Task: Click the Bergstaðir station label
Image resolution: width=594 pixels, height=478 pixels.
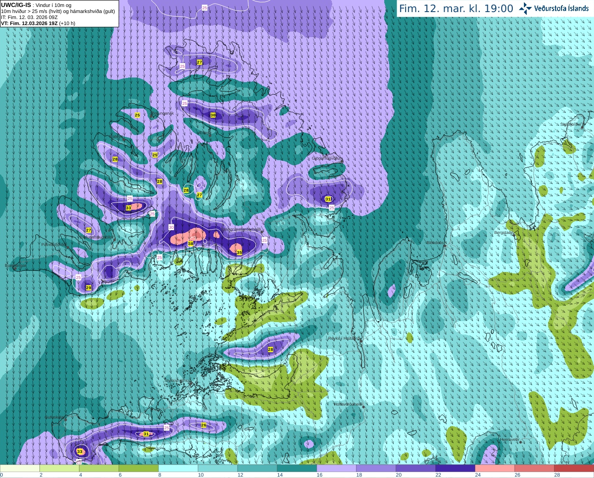Action: point(504,233)
